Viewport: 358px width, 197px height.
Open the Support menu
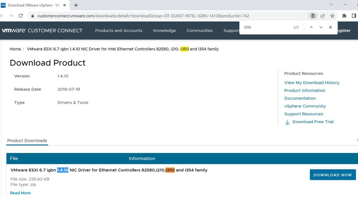[231, 30]
